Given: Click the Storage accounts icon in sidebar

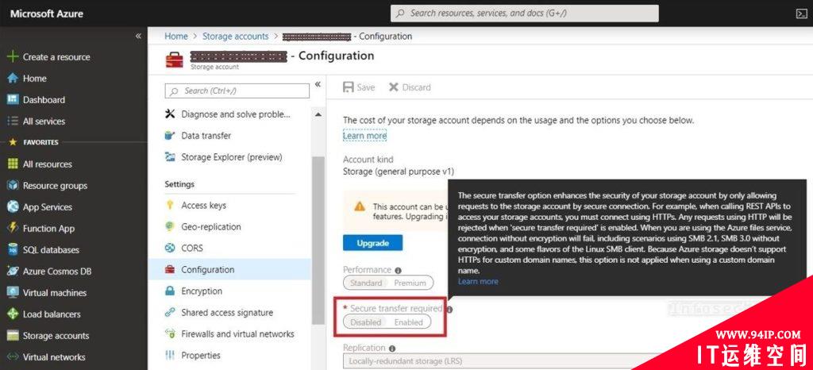Looking at the screenshot, I should coord(13,335).
